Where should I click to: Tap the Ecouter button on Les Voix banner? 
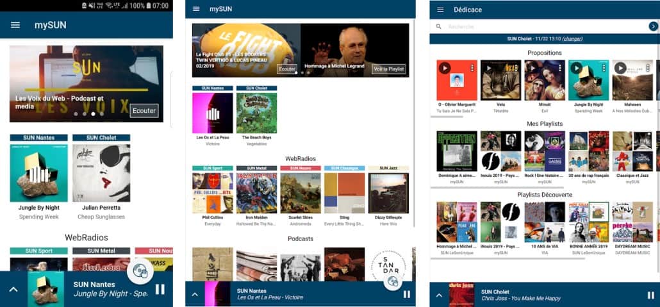[x=144, y=111]
